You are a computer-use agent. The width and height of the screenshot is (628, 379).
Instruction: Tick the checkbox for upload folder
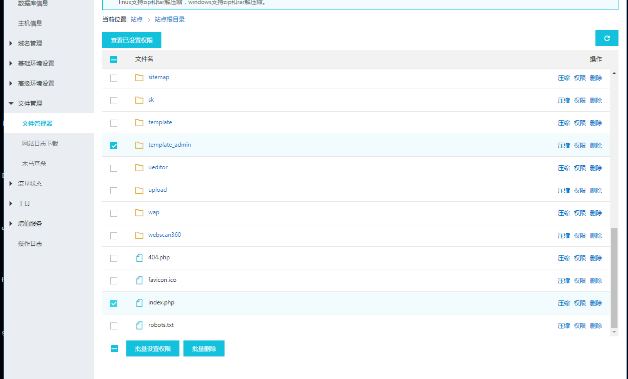tap(114, 191)
